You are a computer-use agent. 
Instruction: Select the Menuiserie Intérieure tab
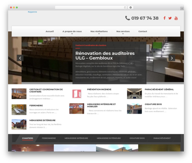point(76,138)
